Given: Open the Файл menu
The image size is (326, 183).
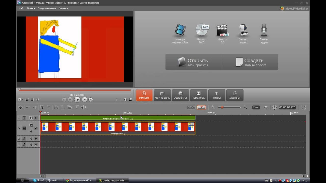Looking at the screenshot, I should click(21, 8).
